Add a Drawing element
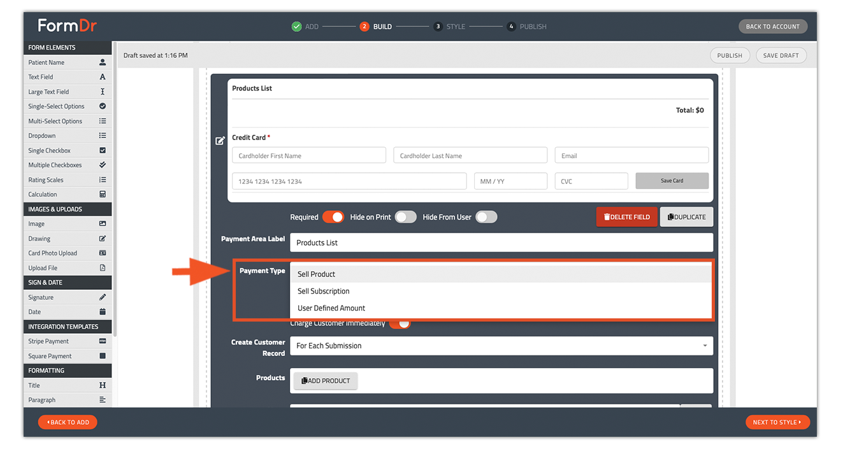 (x=68, y=238)
